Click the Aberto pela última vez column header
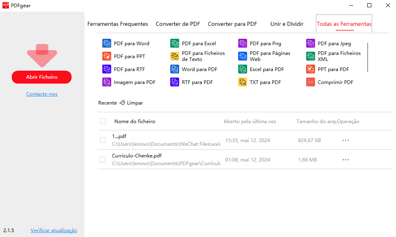The image size is (396, 237). click(250, 122)
